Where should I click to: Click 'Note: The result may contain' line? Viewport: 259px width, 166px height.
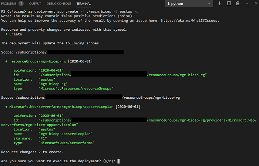67,16
